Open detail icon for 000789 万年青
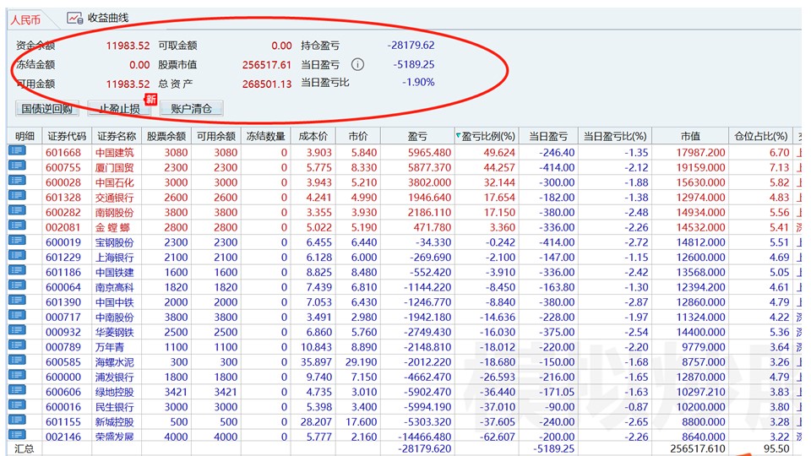 [x=17, y=346]
